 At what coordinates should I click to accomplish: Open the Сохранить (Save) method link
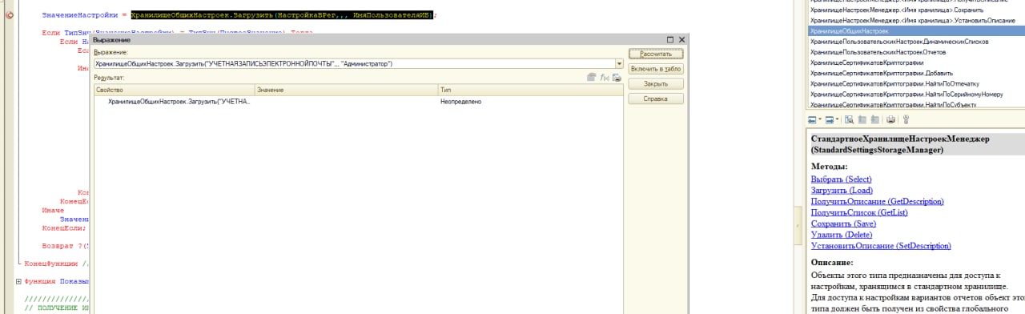click(843, 223)
